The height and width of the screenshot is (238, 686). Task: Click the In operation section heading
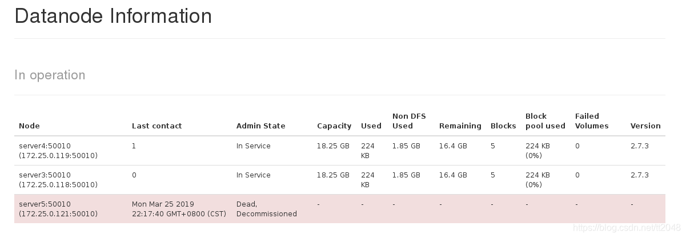(x=50, y=75)
